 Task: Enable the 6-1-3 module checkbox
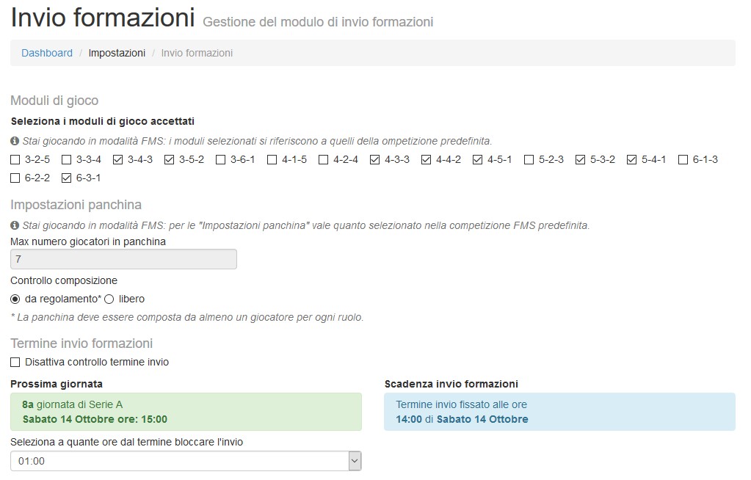pyautogui.click(x=683, y=159)
